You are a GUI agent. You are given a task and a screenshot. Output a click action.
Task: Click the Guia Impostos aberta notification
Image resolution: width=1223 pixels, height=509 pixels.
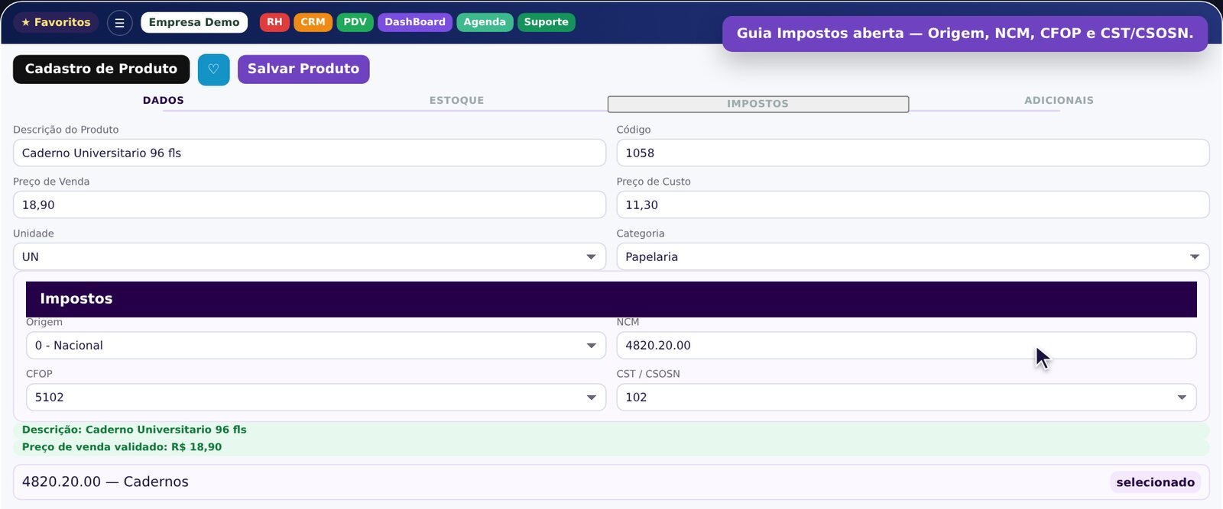click(x=965, y=34)
